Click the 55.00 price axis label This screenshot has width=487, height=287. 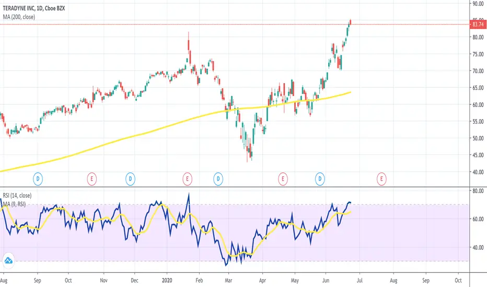(478, 121)
